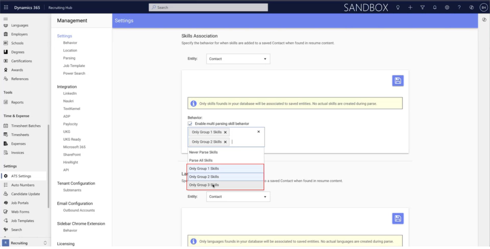The height and width of the screenshot is (249, 490).
Task: Click the left navigation scrollbar
Action: (x=48, y=166)
